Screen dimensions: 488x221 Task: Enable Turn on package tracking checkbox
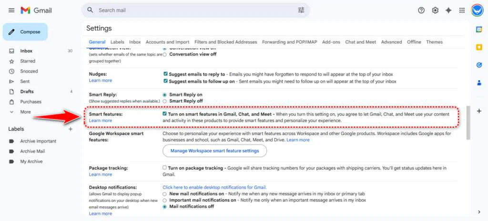coord(164,168)
